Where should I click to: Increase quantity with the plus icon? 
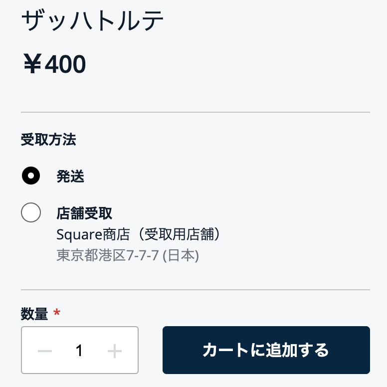tap(115, 351)
